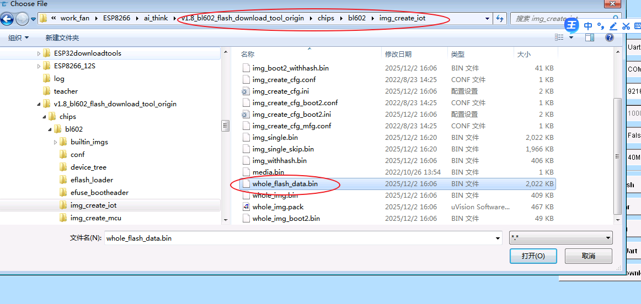The height and width of the screenshot is (304, 641).
Task: Switch IME Chinese mode with 中 icon
Action: [588, 26]
